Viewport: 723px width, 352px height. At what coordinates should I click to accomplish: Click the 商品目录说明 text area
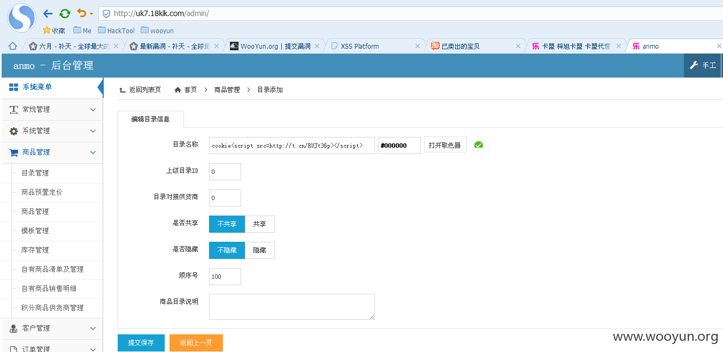[292, 307]
